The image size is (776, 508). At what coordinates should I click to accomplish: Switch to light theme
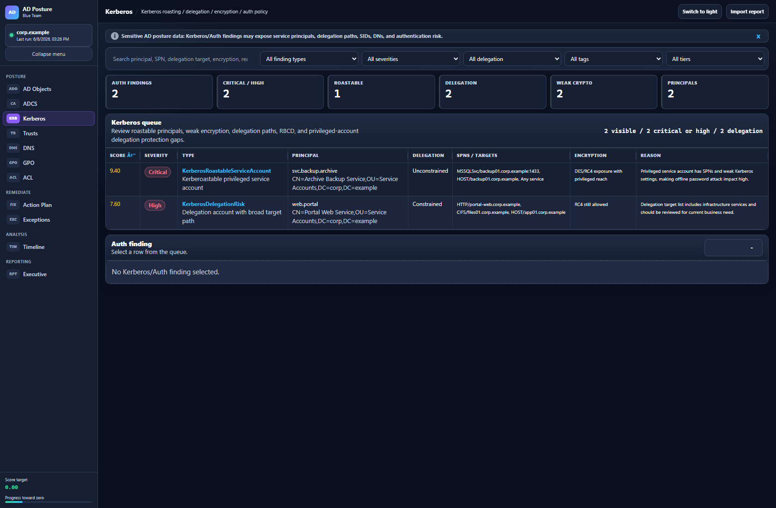point(700,12)
